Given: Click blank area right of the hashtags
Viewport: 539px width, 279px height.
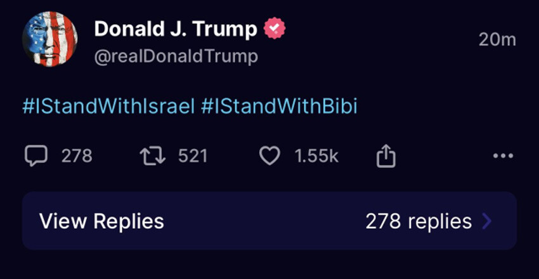Looking at the screenshot, I should click(x=444, y=107).
